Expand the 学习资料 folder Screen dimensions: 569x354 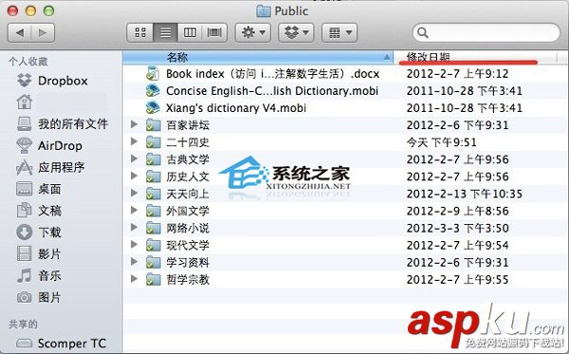point(134,261)
